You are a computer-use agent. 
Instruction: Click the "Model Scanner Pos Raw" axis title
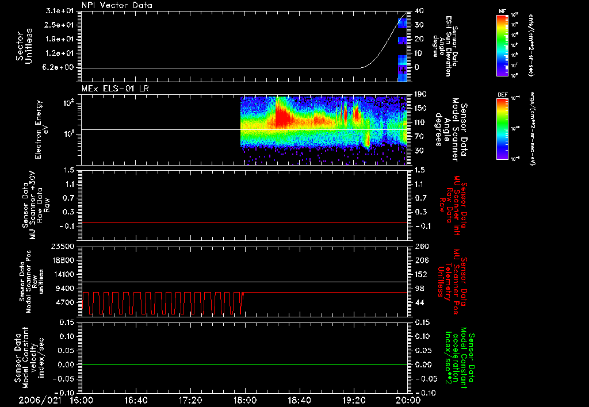31,282
